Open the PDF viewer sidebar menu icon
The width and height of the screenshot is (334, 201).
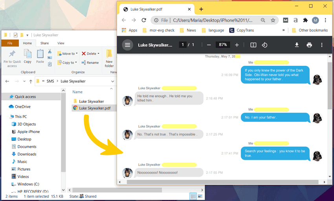(127, 45)
